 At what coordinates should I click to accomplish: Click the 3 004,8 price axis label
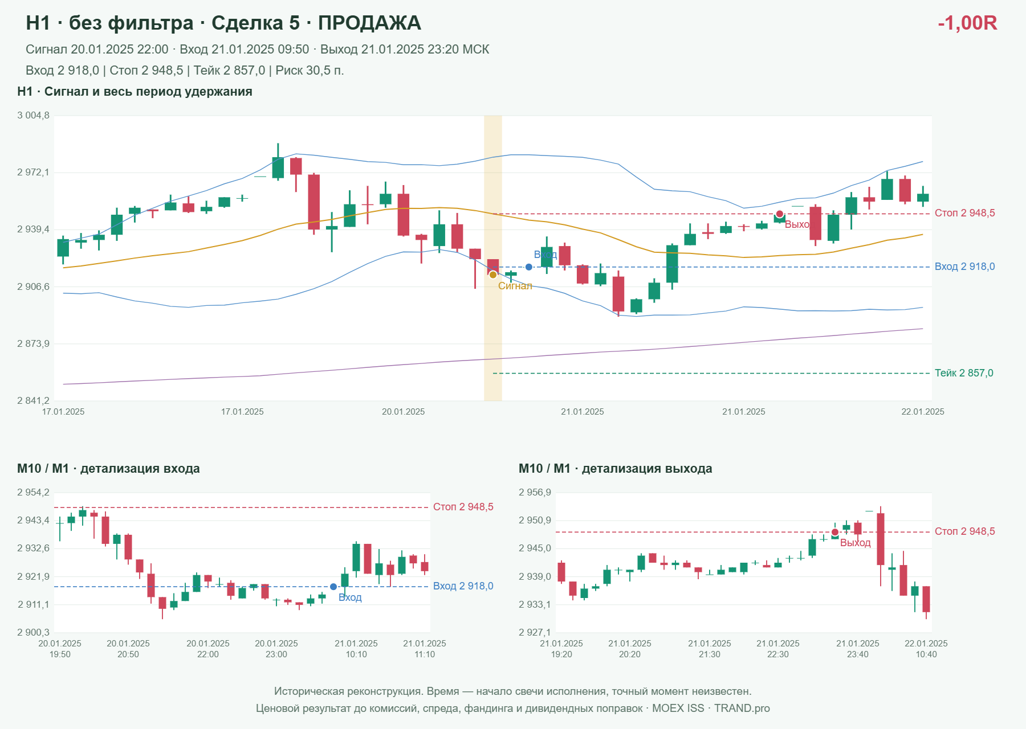[34, 116]
